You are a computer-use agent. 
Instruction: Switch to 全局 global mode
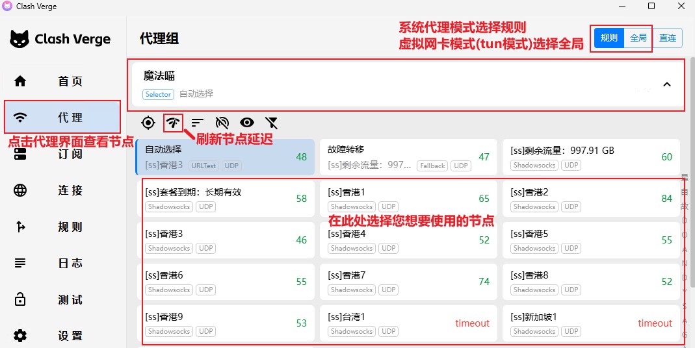tap(638, 38)
